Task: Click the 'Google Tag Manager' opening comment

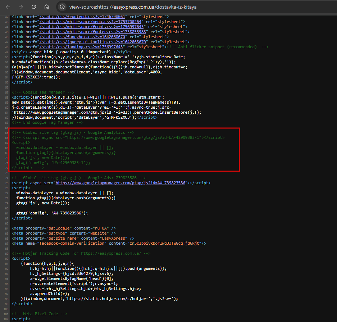Action: tap(43, 92)
